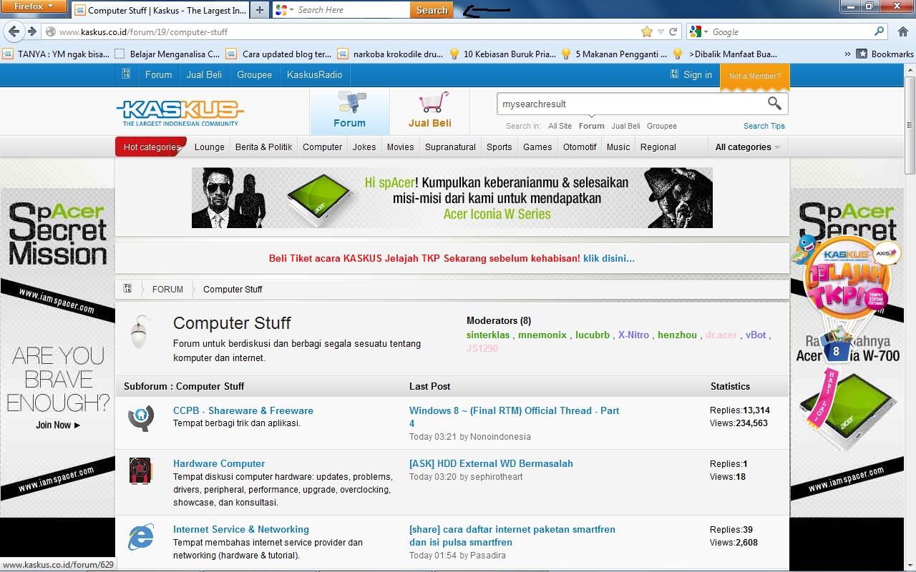Open the Jual Beli shopping cart icon
The height and width of the screenshot is (572, 916).
coord(433,102)
